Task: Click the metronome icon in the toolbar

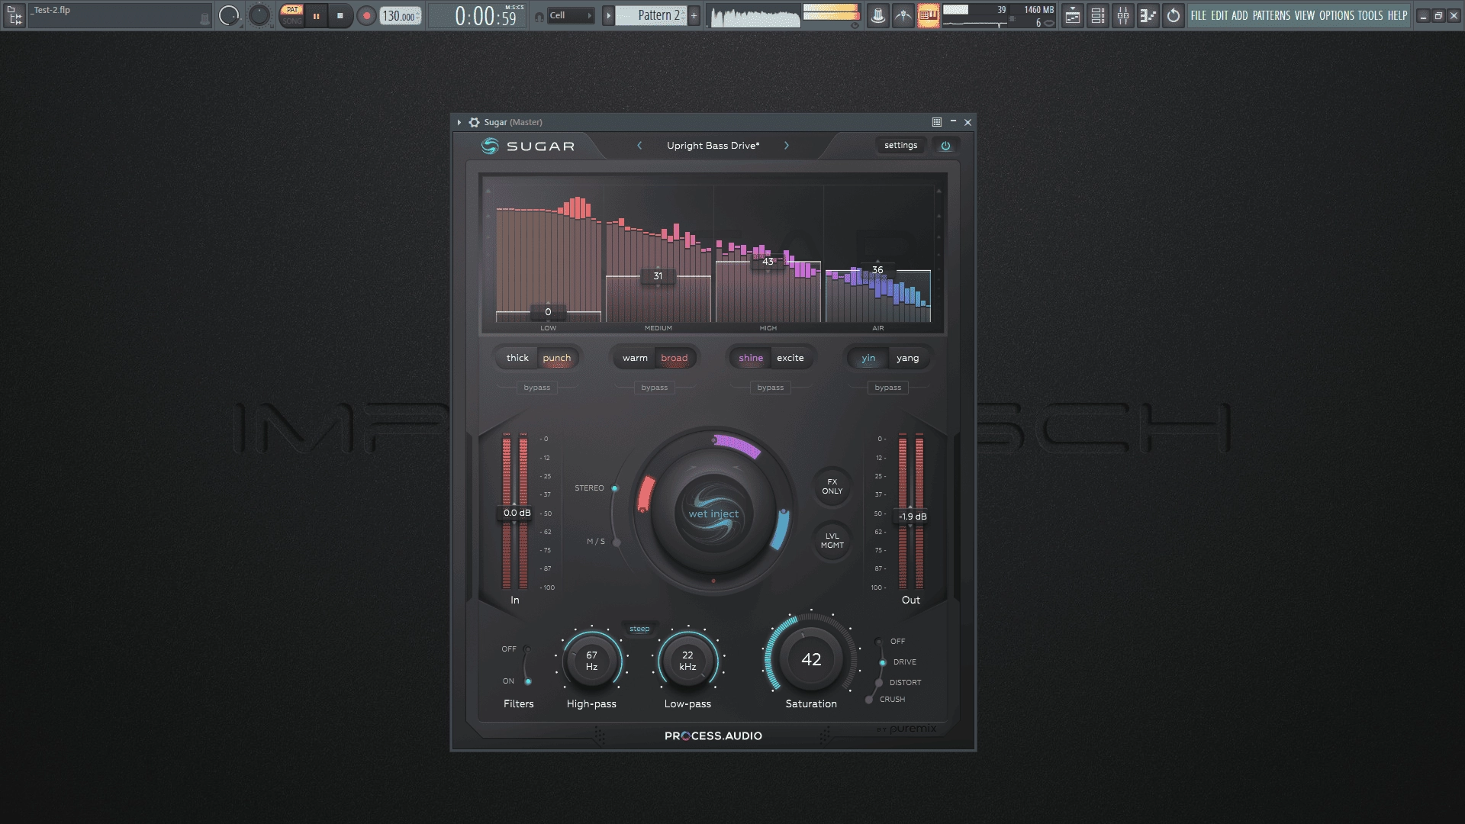Action: [877, 15]
